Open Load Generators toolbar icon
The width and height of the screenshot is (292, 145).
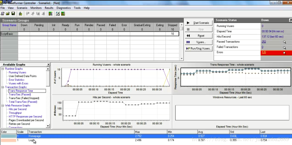[x=21, y=14]
